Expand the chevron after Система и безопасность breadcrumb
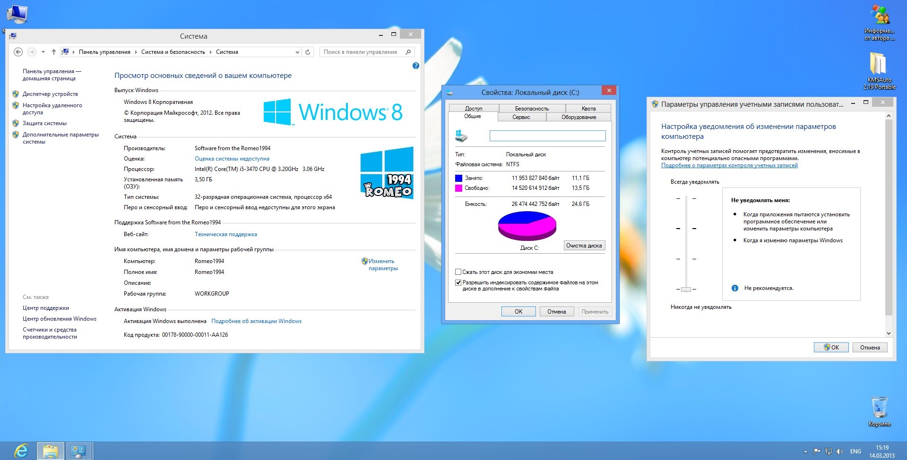 (x=210, y=52)
